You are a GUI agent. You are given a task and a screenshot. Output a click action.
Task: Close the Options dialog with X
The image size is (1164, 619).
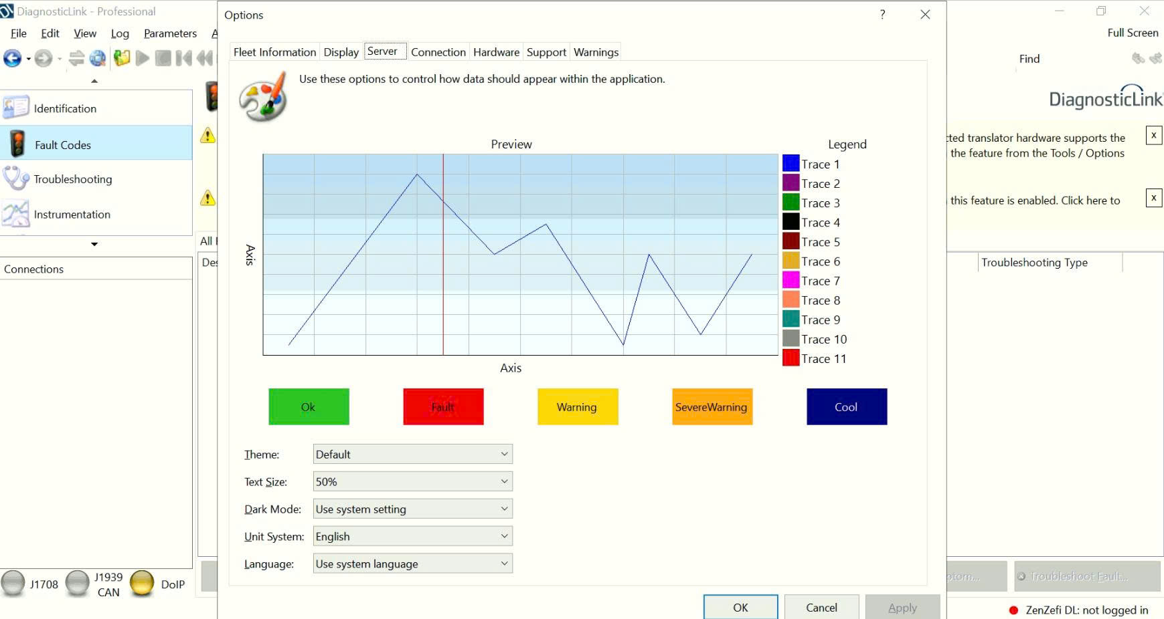tap(925, 15)
